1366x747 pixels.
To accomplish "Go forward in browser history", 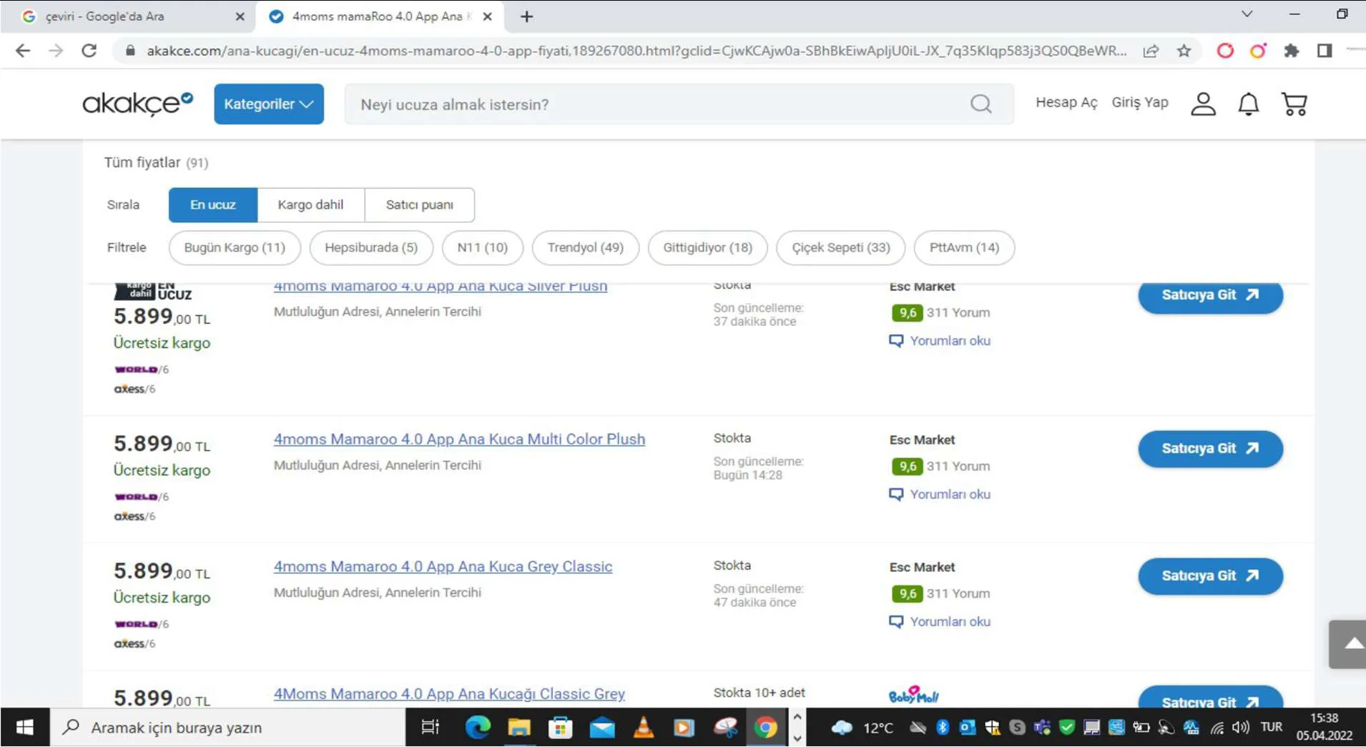I will pos(56,51).
